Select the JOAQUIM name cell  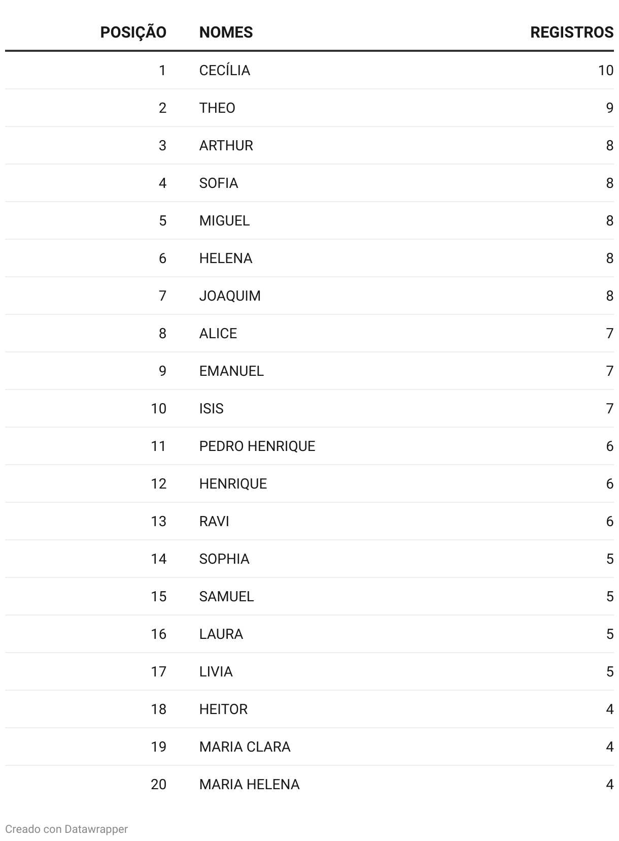pyautogui.click(x=230, y=296)
